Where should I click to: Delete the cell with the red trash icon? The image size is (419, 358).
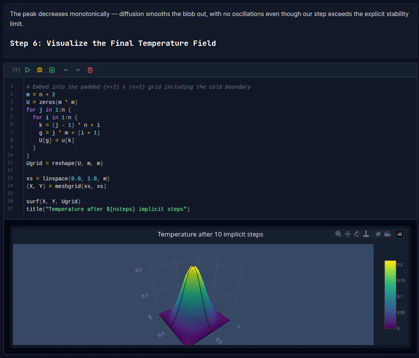90,70
